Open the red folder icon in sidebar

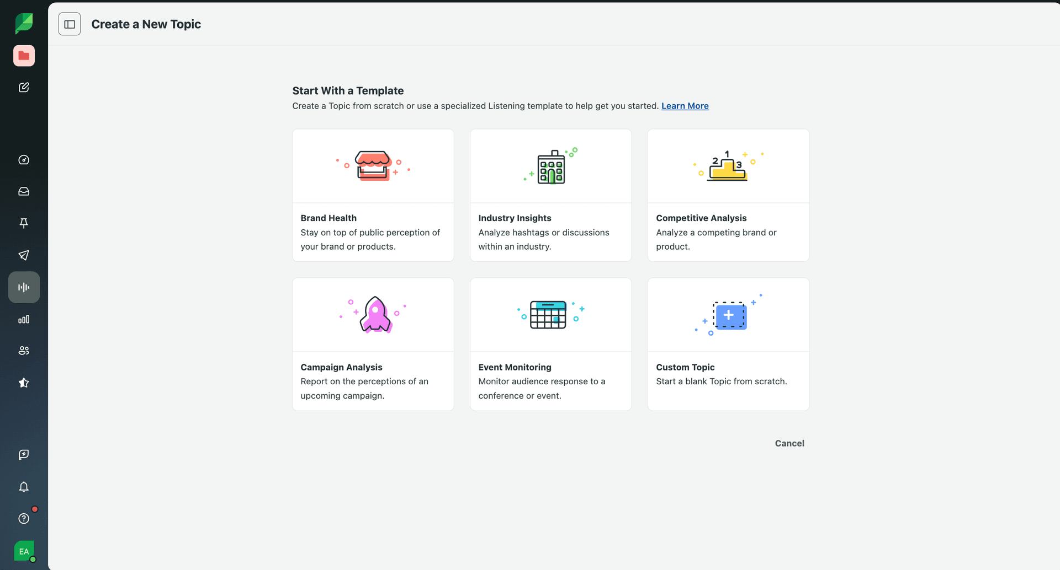click(24, 56)
